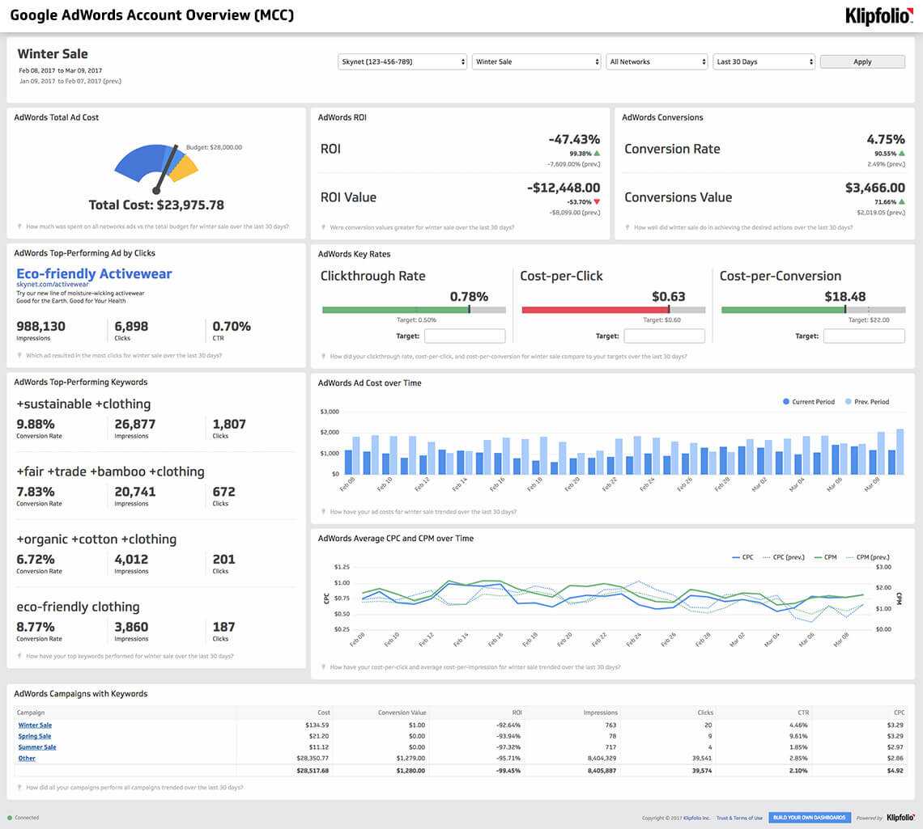
Task: Open the Skynet (123-456-789) account dropdown
Action: pos(402,61)
